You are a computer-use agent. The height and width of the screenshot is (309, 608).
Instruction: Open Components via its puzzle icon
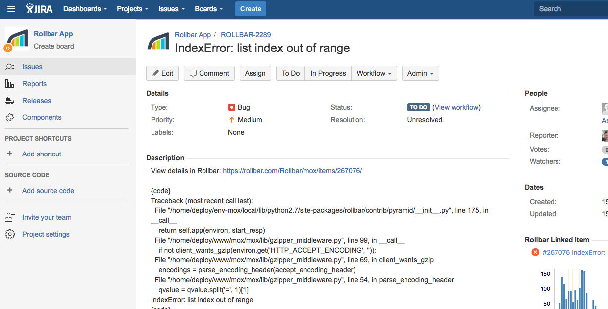tap(10, 117)
